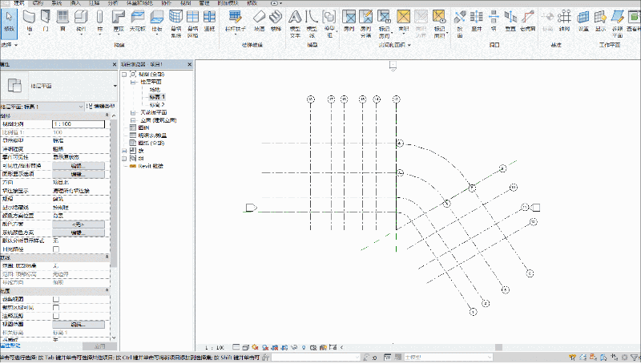Toggle the 裁剪视图 (crop view) checkbox

click(56, 299)
